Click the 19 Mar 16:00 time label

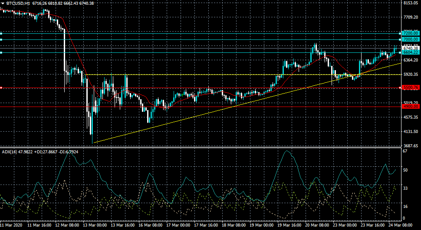[289, 225]
